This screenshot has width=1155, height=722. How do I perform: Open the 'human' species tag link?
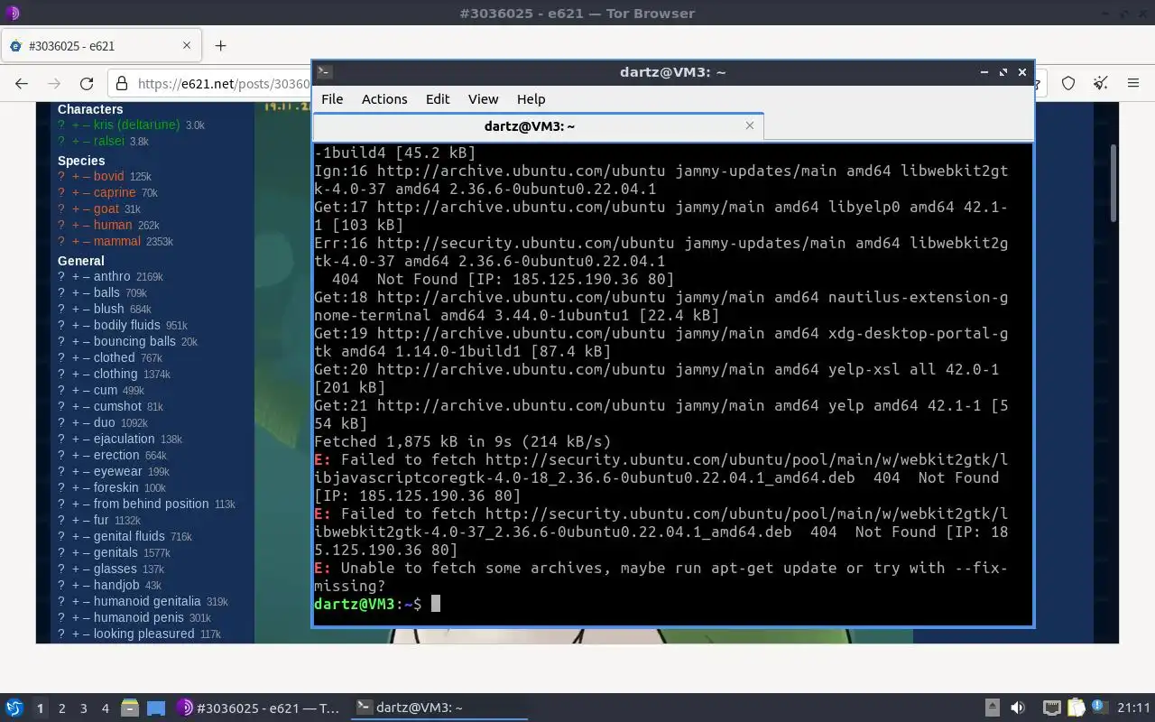113,226
